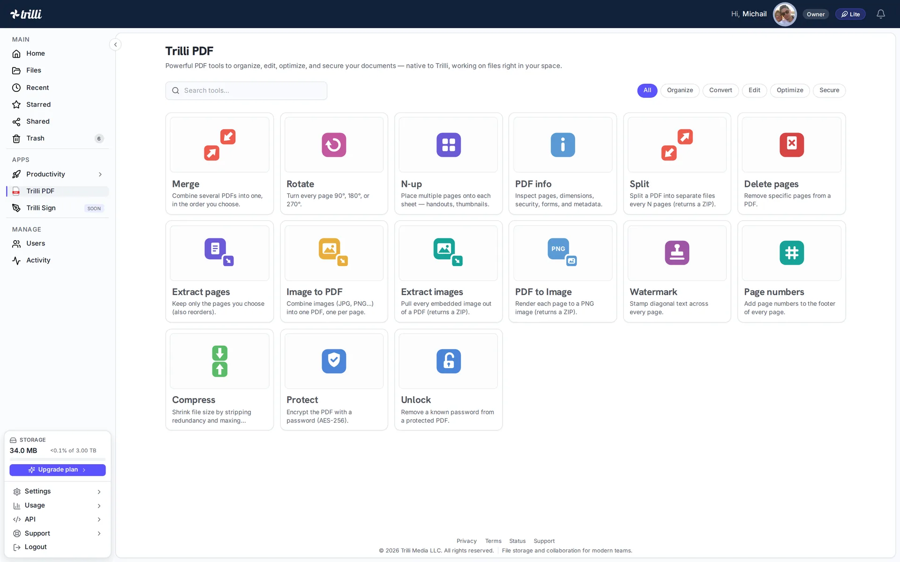Click the Trilli logo
Viewport: 900px width, 562px height.
(x=26, y=14)
